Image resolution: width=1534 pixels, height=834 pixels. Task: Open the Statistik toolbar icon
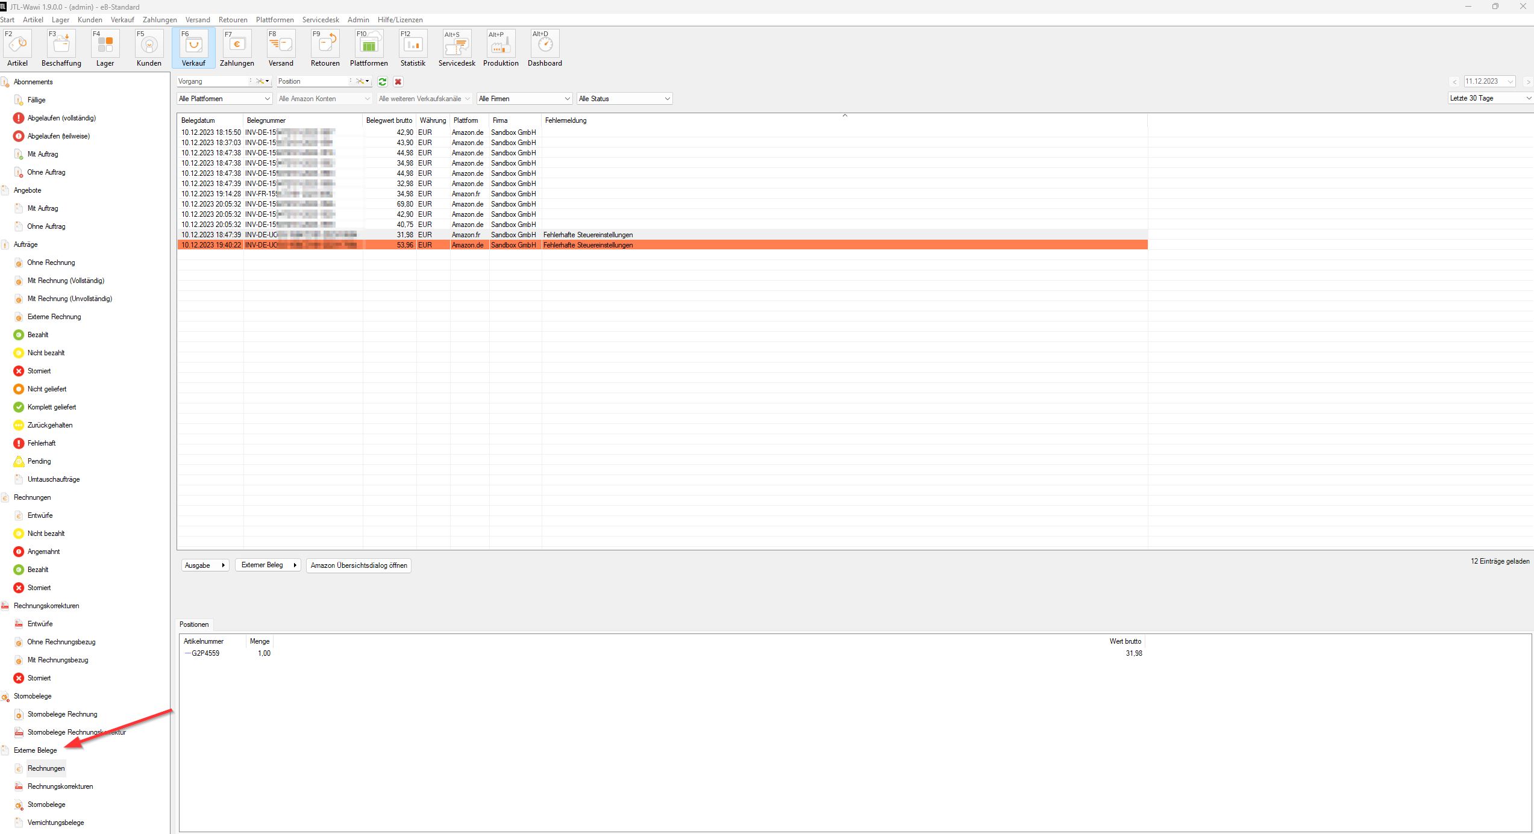point(413,48)
